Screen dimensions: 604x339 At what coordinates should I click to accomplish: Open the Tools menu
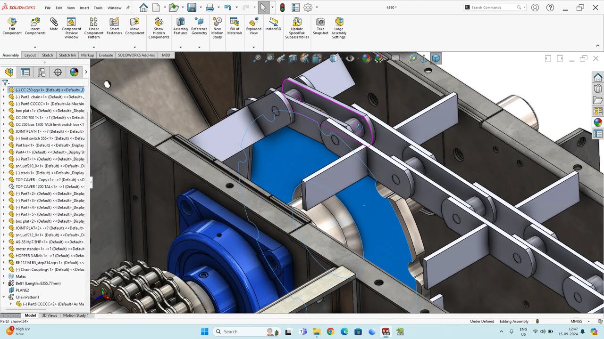click(x=98, y=8)
